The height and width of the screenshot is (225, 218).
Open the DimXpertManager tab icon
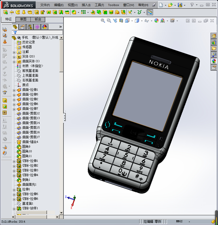point(37,27)
